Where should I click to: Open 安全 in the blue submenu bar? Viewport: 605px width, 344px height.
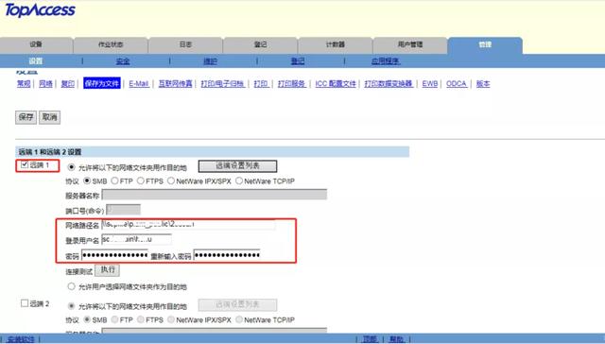pos(123,60)
